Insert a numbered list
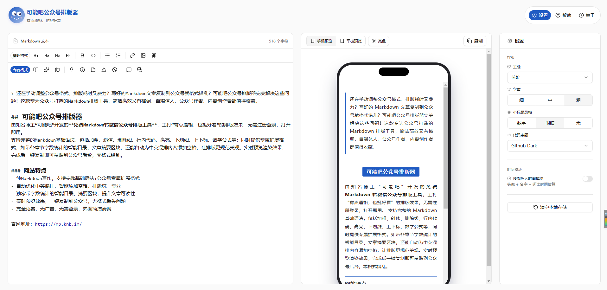Screen dimensions: 607x290 (118, 55)
